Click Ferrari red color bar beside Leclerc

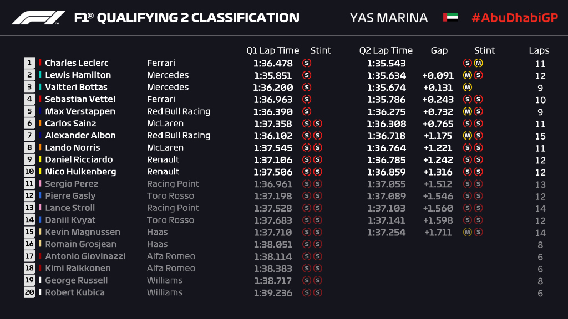click(x=40, y=63)
